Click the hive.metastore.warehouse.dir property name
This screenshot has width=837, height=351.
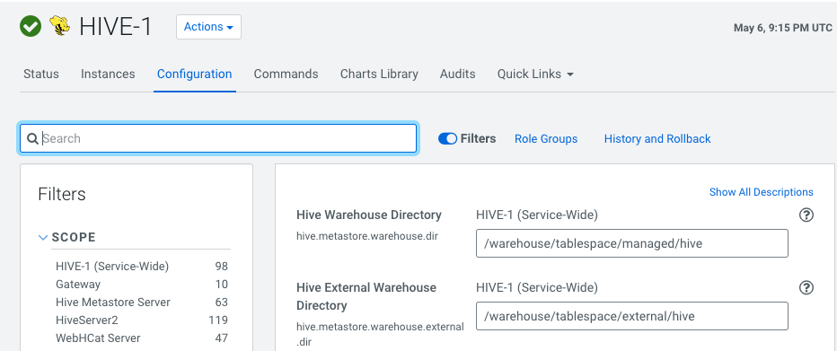(367, 235)
